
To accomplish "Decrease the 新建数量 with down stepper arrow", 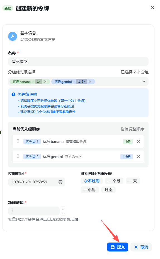I will (63, 213).
